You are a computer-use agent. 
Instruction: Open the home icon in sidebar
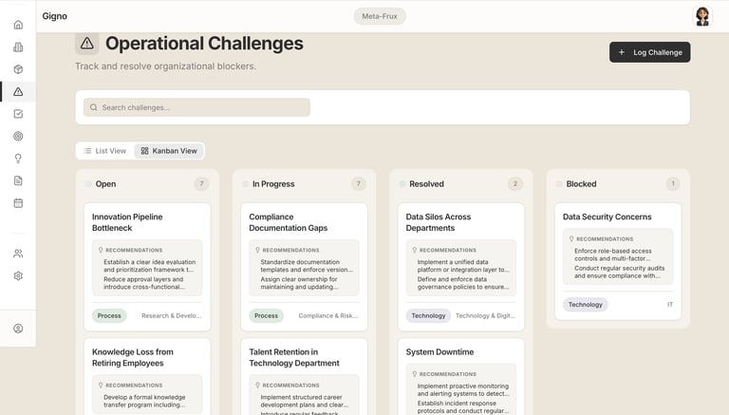pyautogui.click(x=18, y=25)
